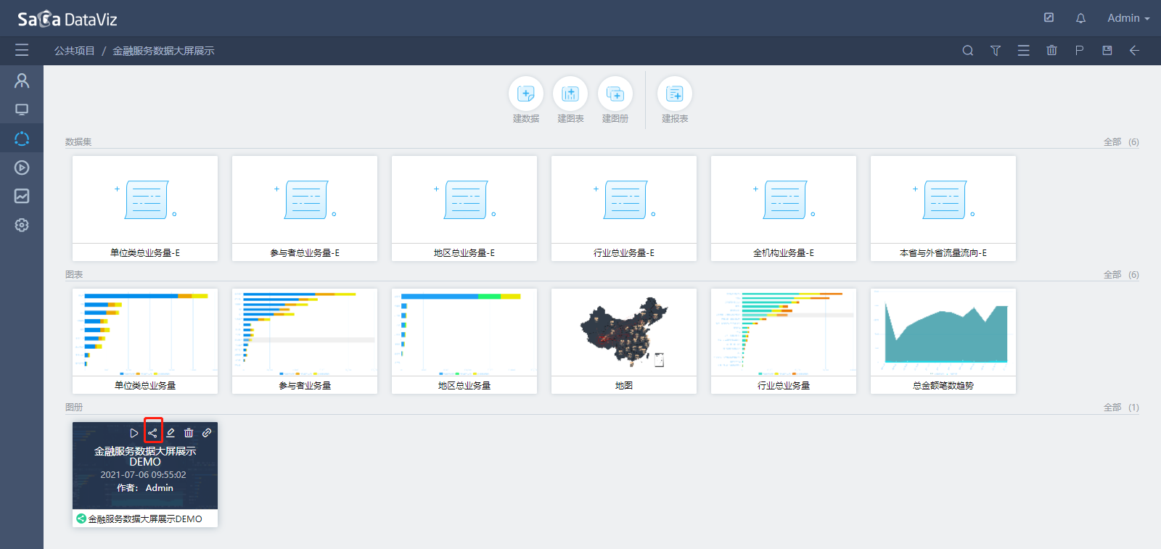Open the monitor display sidebar icon
This screenshot has width=1161, height=549.
[x=22, y=110]
